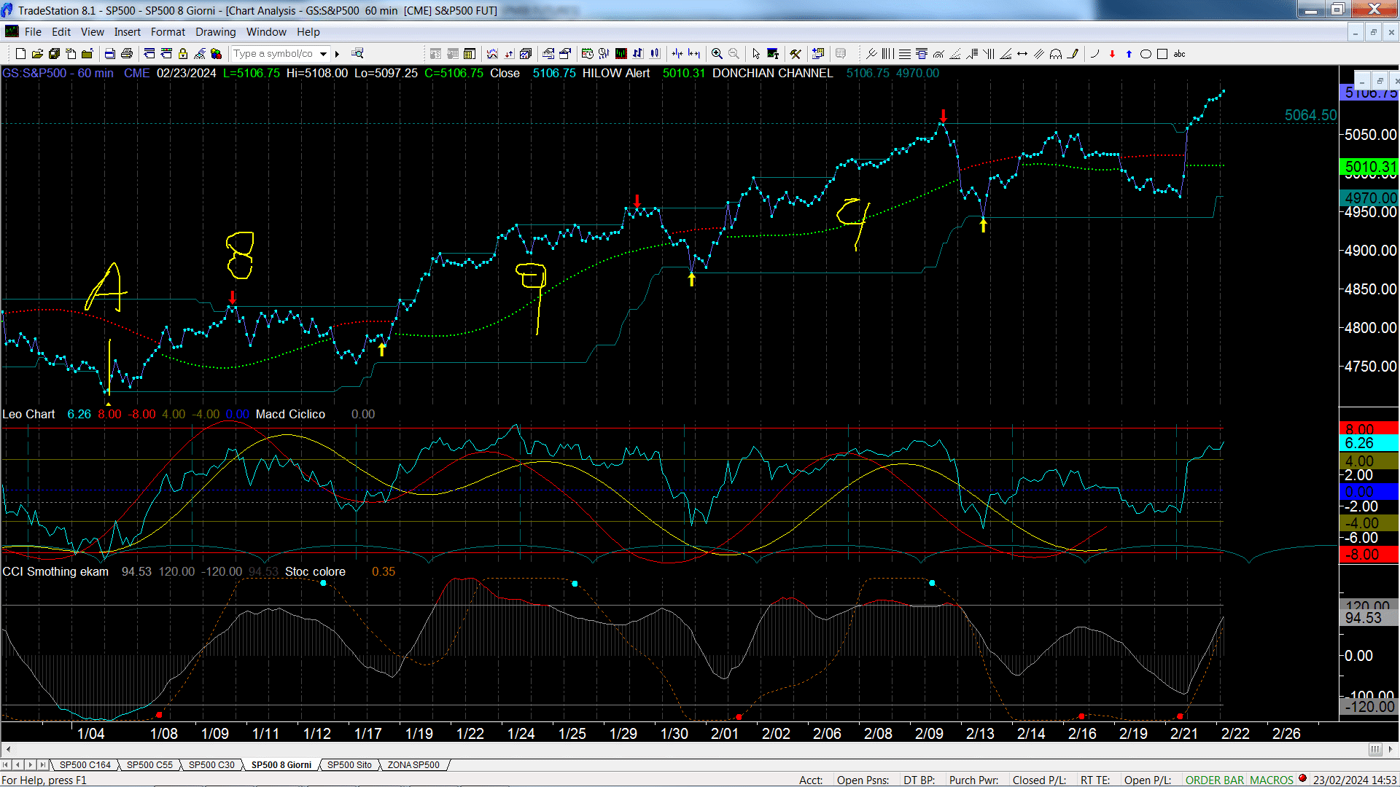Open the Format menu
The height and width of the screenshot is (787, 1400).
point(168,32)
